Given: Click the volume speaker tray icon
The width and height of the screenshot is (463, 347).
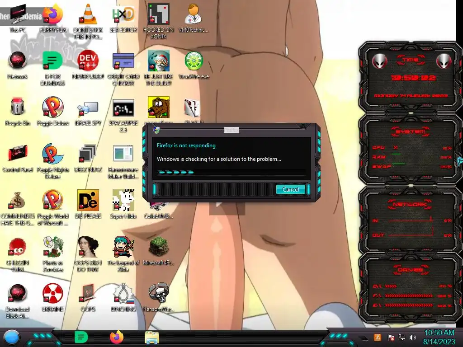Looking at the screenshot, I should [413, 337].
